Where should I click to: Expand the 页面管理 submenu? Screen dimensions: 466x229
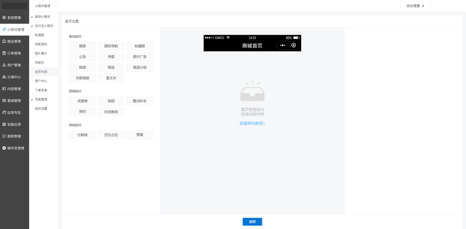click(32, 99)
